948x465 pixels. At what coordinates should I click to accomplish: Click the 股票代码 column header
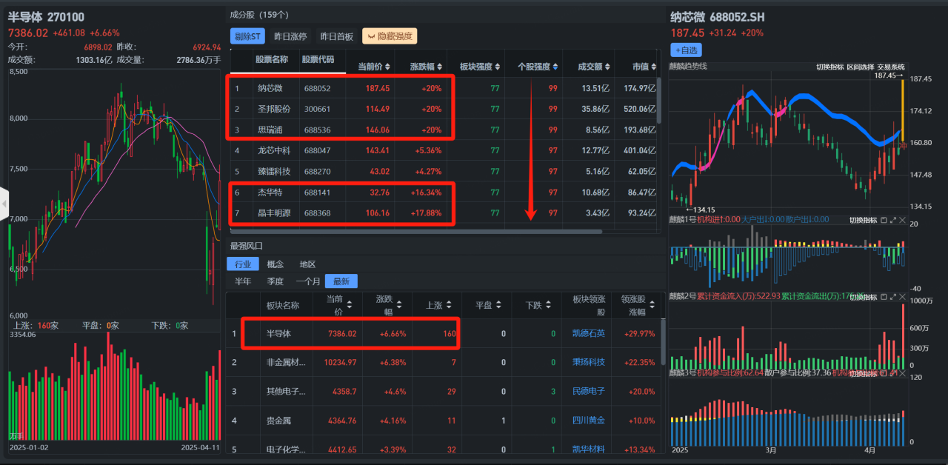pyautogui.click(x=319, y=59)
